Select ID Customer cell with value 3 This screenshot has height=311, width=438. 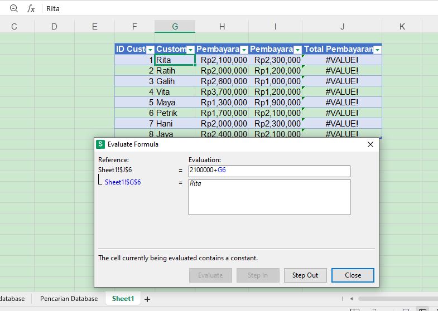pos(134,81)
